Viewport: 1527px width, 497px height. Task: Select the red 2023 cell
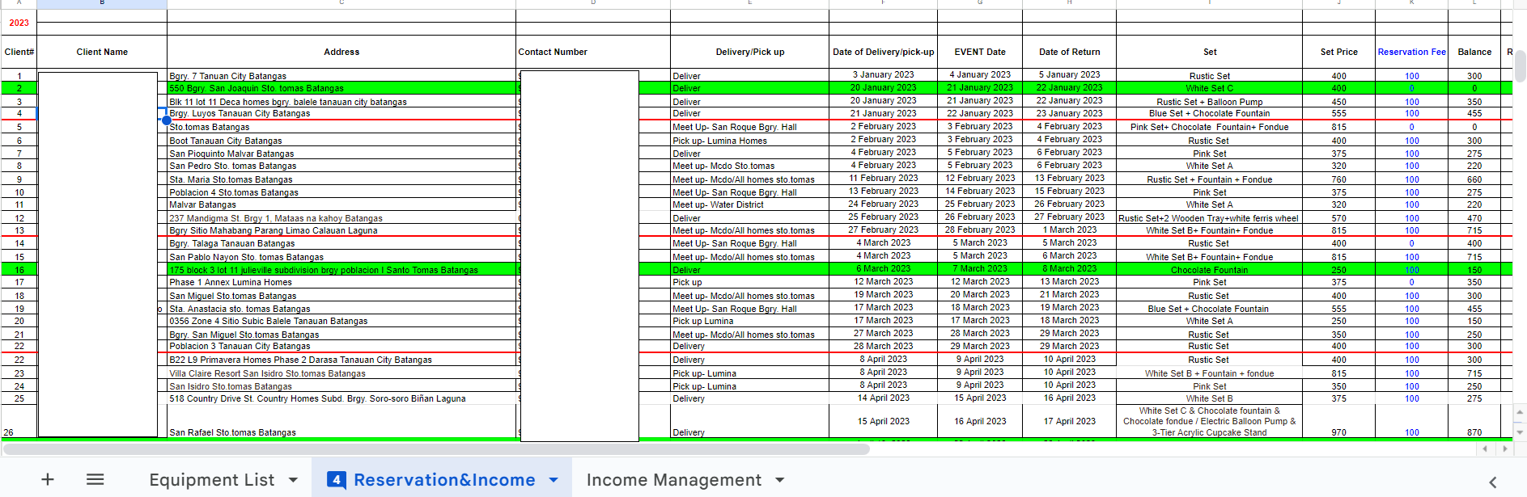point(19,23)
